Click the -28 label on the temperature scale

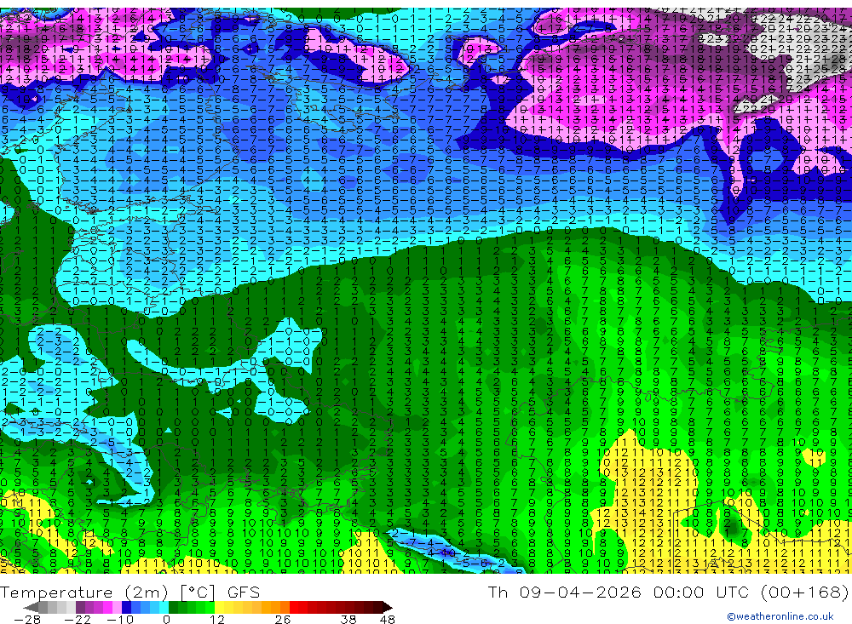[27, 619]
